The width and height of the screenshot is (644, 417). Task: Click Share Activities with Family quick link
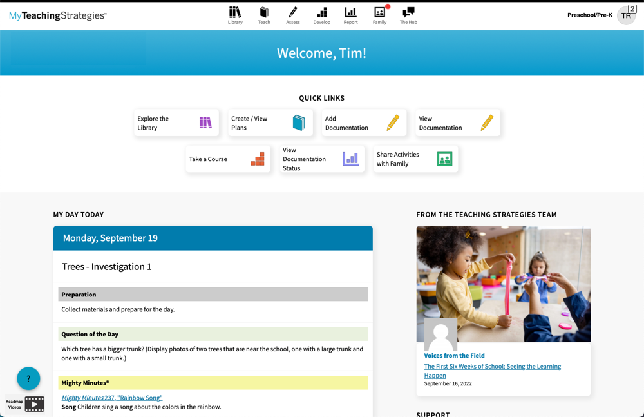[416, 159]
